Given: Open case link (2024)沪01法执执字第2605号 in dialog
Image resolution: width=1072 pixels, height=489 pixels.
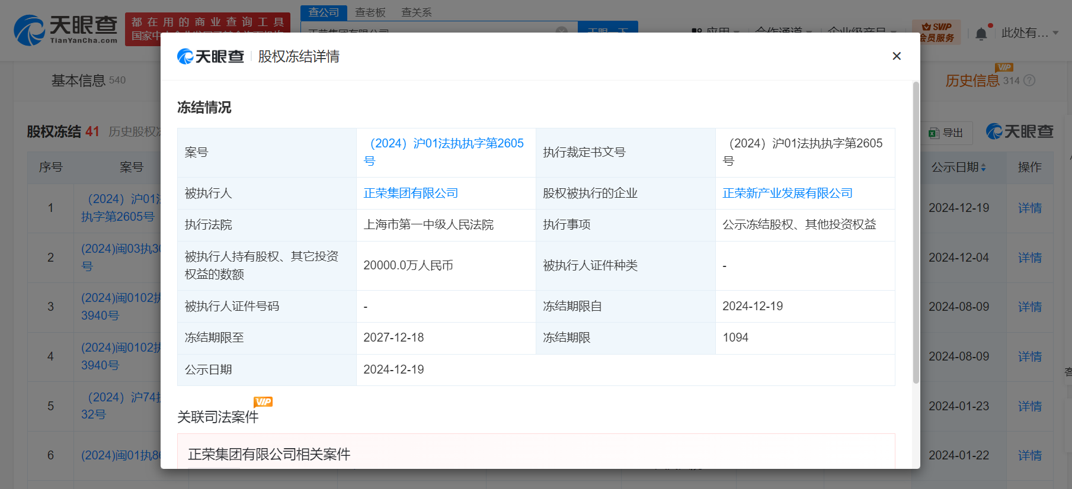Looking at the screenshot, I should 444,152.
